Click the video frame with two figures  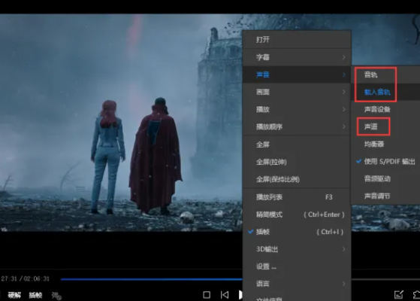(121, 123)
